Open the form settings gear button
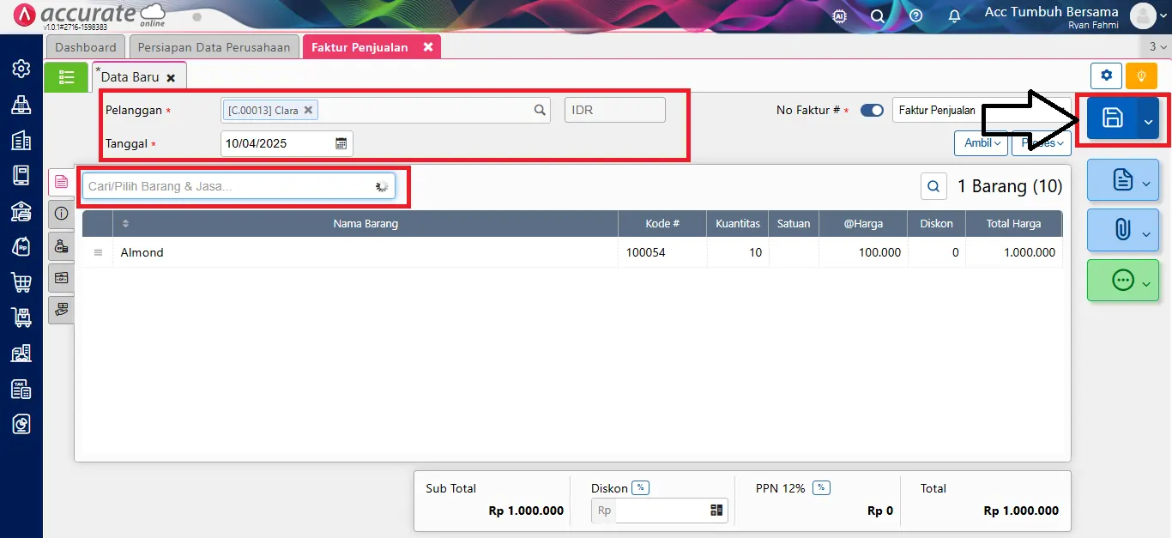The width and height of the screenshot is (1172, 538). click(x=1106, y=76)
